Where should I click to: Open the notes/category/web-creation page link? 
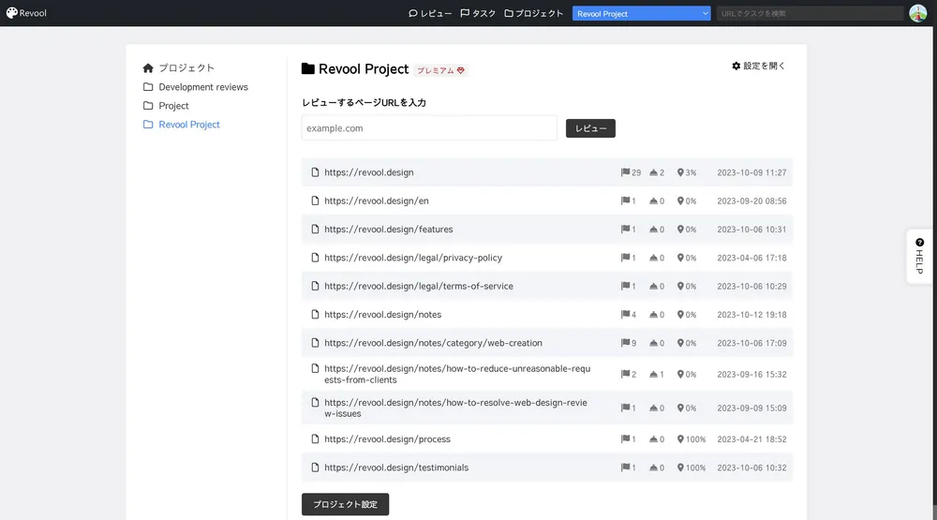[x=433, y=343]
